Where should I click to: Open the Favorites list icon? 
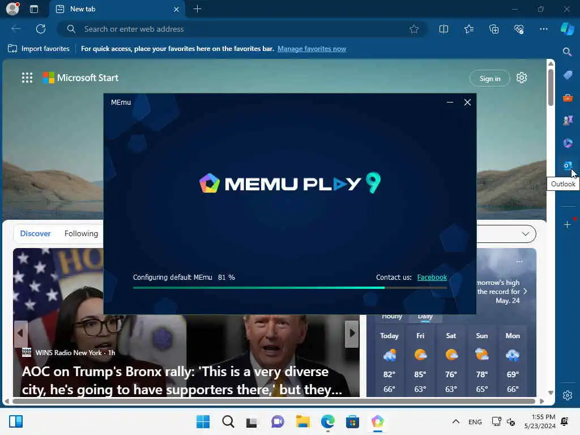click(x=468, y=29)
